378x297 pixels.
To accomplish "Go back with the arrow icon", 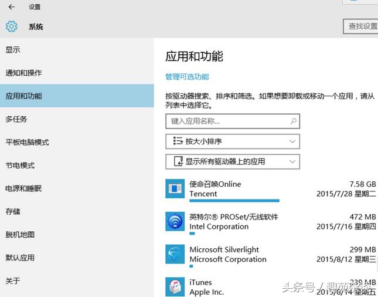I will [11, 7].
